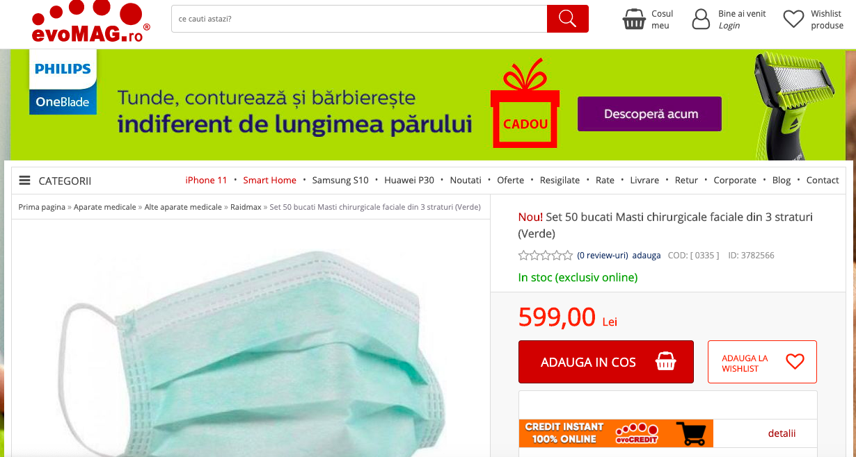Open the detalii link for evoCREDIT

click(x=782, y=433)
